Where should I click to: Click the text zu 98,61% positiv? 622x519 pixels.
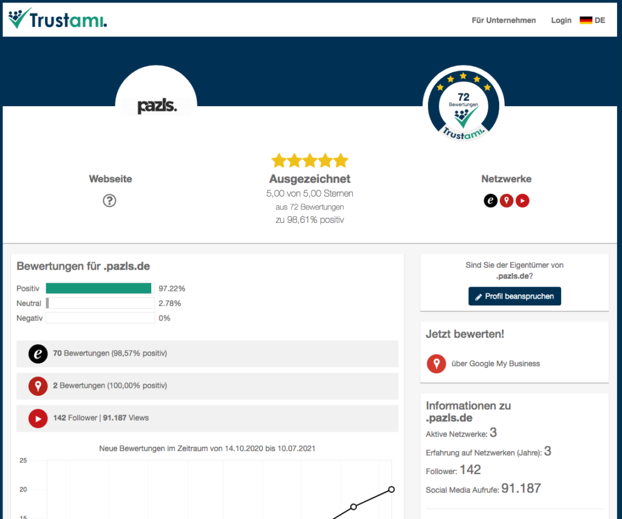tap(310, 220)
